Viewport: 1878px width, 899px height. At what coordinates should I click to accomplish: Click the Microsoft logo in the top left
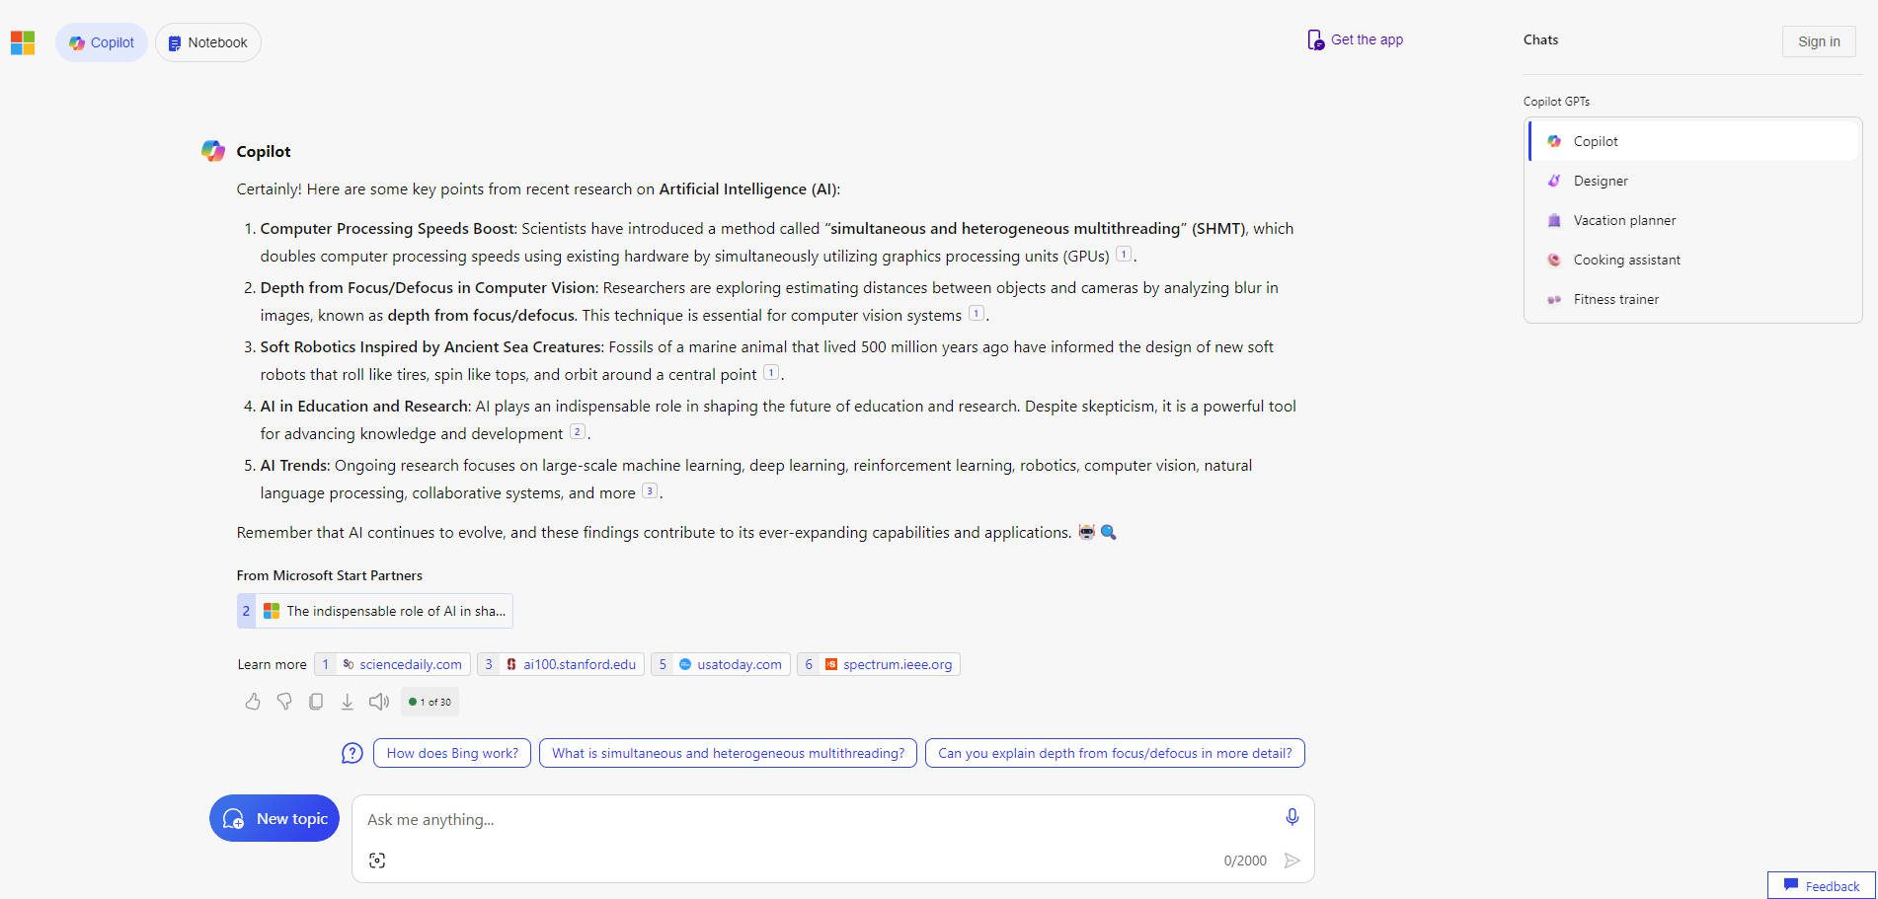[x=21, y=42]
